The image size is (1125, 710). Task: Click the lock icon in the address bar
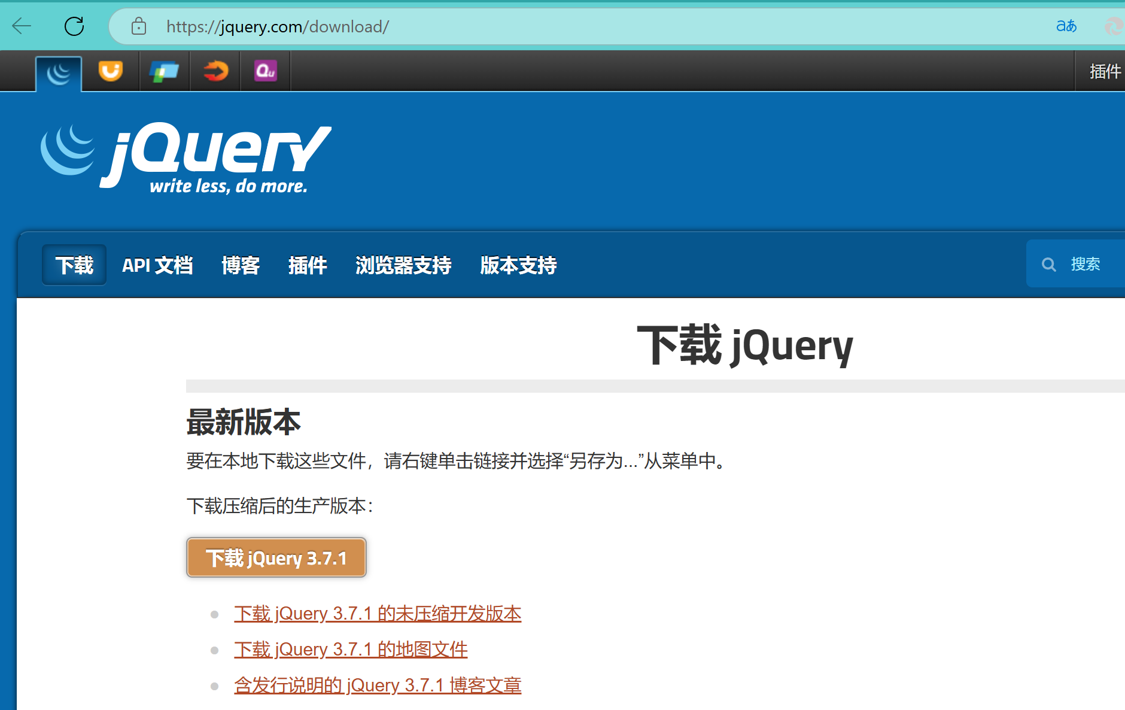tap(138, 26)
